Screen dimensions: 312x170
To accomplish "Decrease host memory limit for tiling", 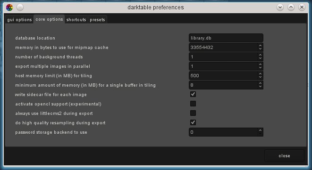I will click(260, 77).
